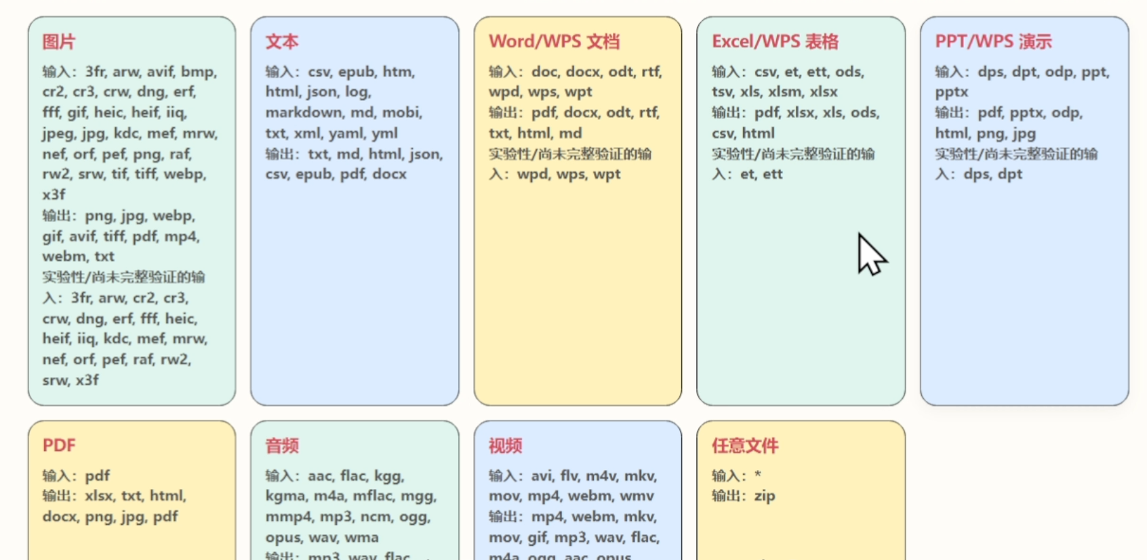Click the "csv, epub, pdf, docx" line
Image resolution: width=1147 pixels, height=560 pixels.
[336, 174]
